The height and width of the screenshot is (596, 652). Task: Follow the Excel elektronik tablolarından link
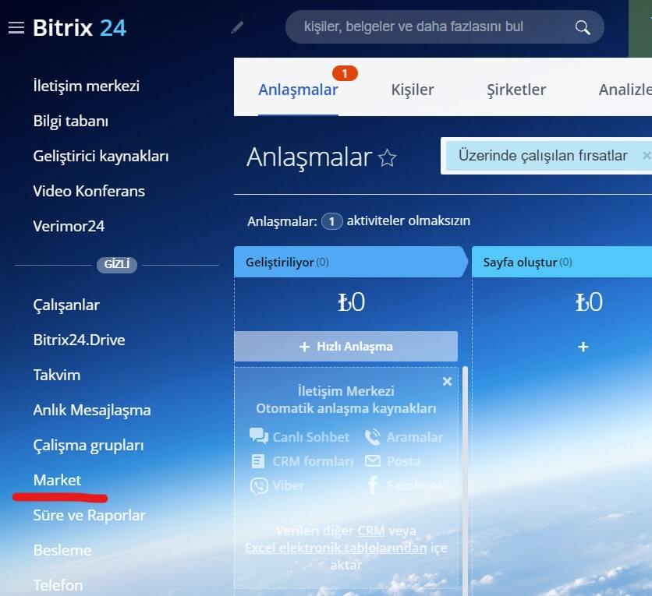click(x=335, y=548)
